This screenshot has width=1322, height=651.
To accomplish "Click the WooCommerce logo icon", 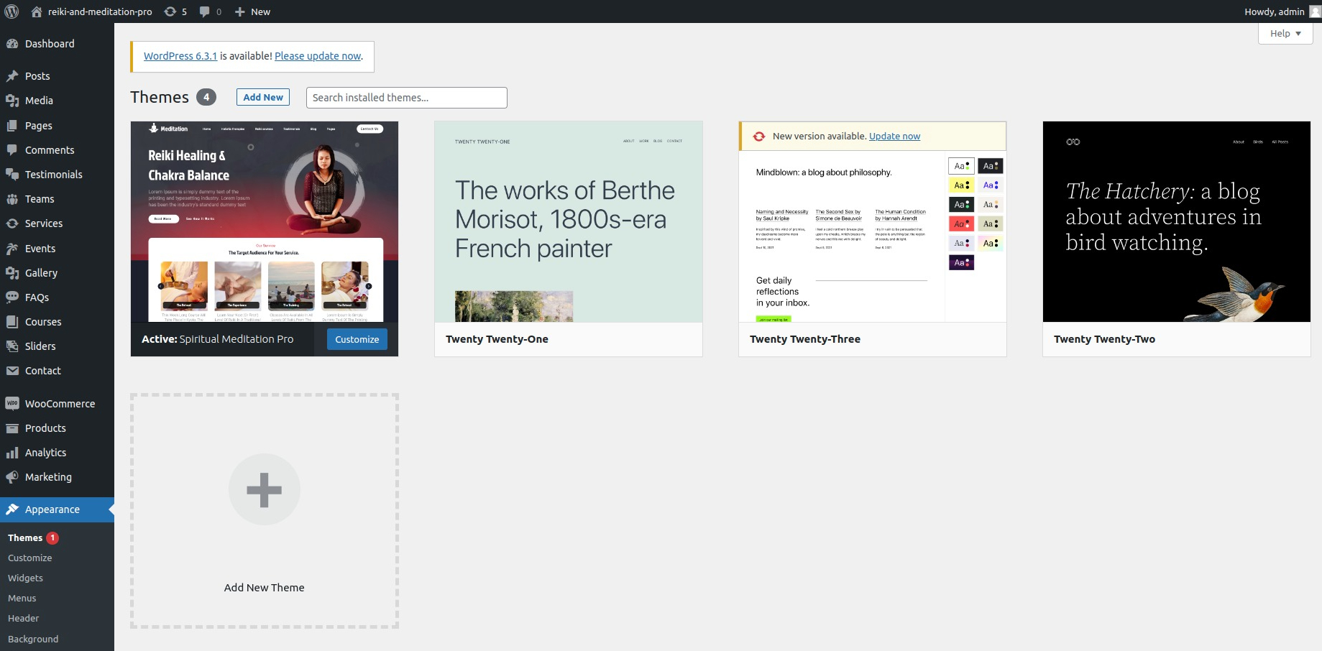I will click(x=12, y=404).
